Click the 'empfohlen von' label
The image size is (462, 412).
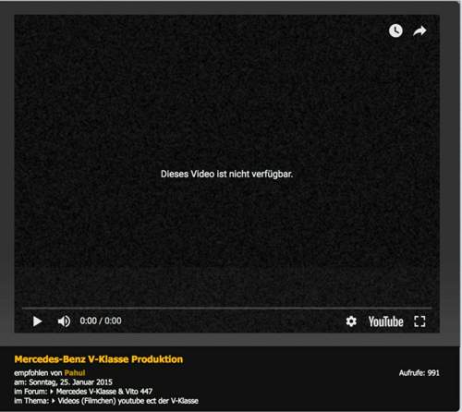click(x=38, y=373)
